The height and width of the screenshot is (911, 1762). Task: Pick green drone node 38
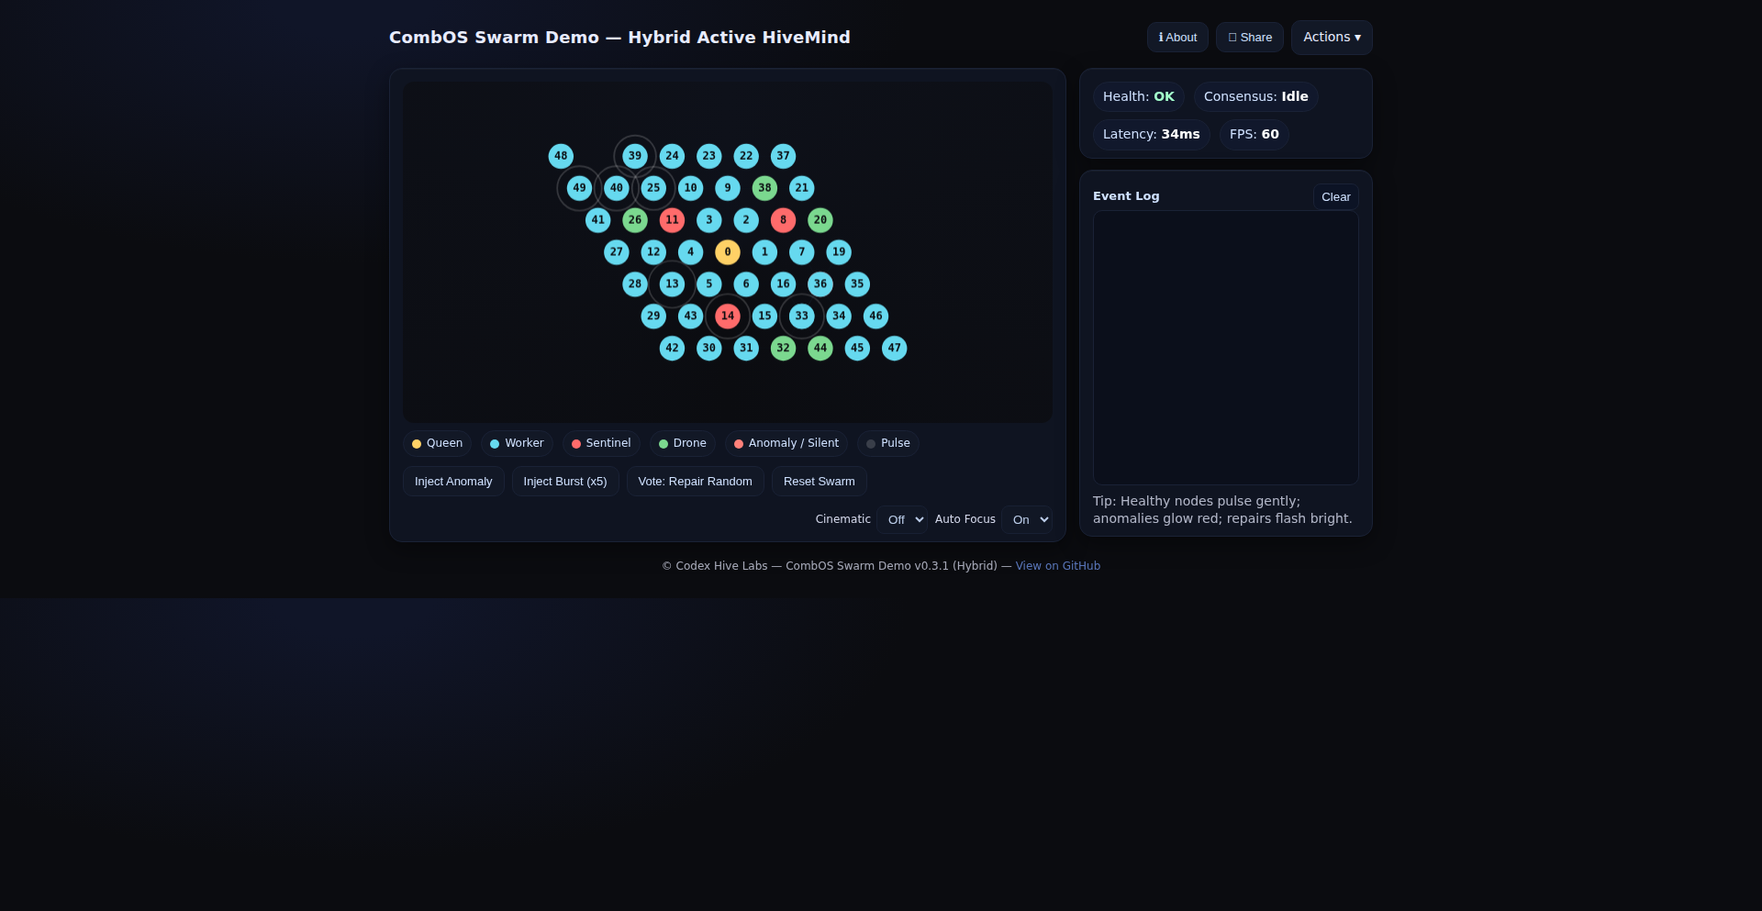click(x=764, y=188)
